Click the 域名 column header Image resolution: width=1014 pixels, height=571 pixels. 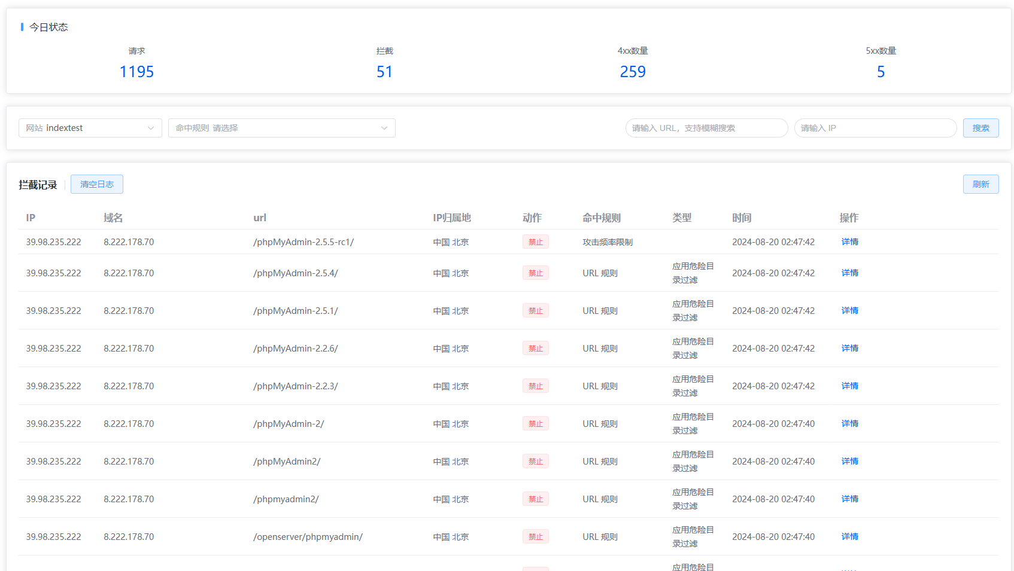click(113, 218)
